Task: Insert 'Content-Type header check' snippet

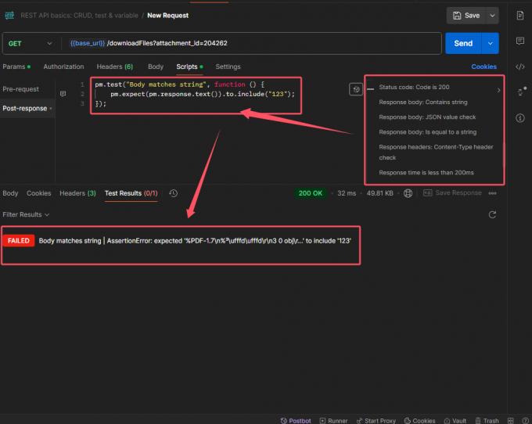Action: [436, 153]
